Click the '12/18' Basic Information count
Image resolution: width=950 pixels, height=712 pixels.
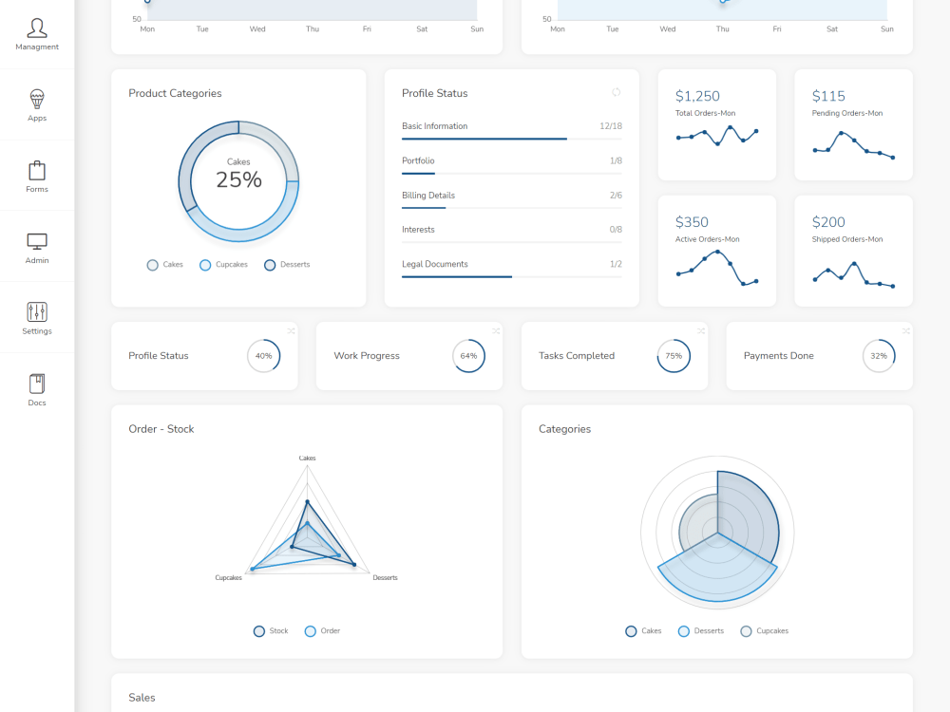pos(611,126)
